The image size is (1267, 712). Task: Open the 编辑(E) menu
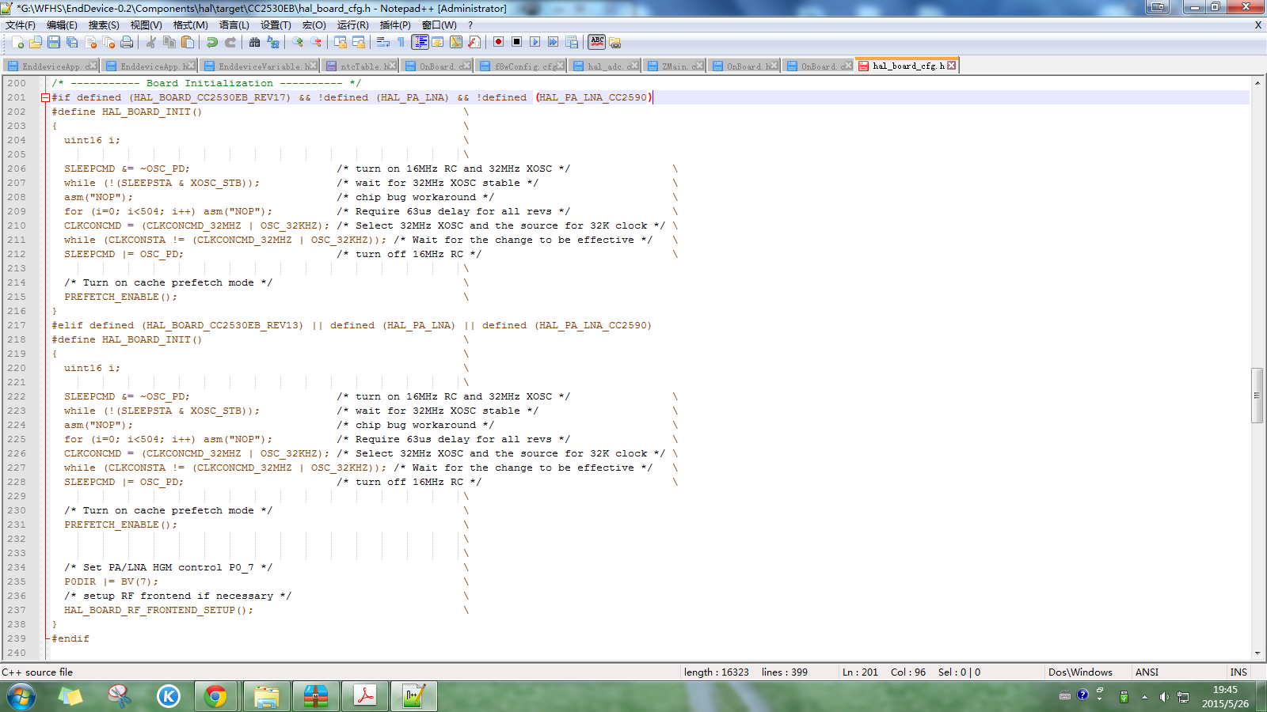point(62,25)
